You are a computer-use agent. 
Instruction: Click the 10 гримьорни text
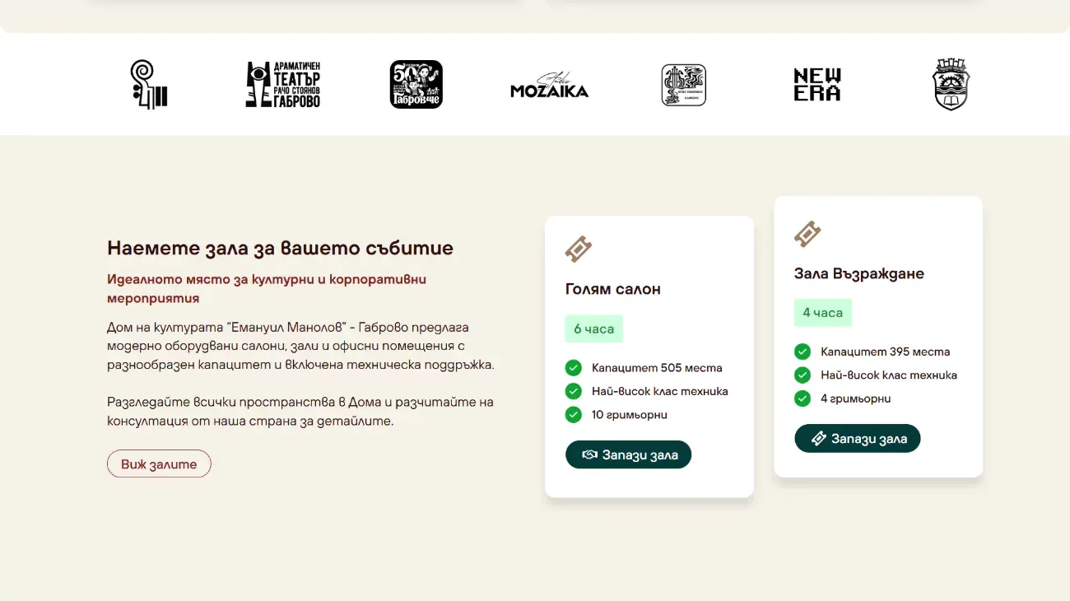[x=630, y=415]
